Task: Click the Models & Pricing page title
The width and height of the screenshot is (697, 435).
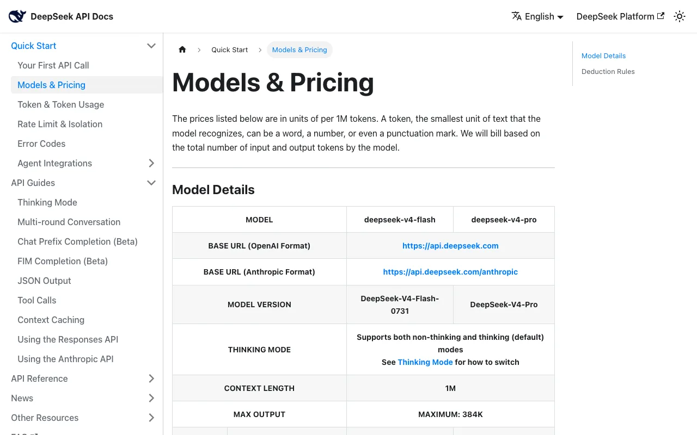Action: pos(273,83)
